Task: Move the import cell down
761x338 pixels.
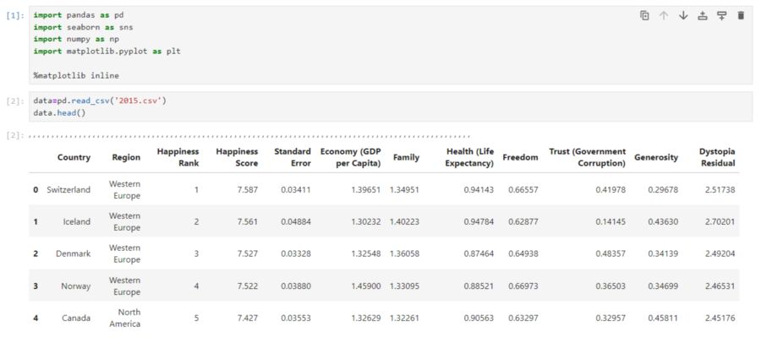Action: click(683, 15)
